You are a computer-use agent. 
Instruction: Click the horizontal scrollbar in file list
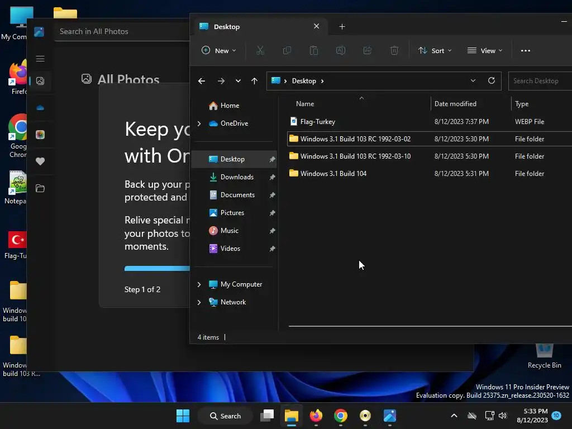430,326
